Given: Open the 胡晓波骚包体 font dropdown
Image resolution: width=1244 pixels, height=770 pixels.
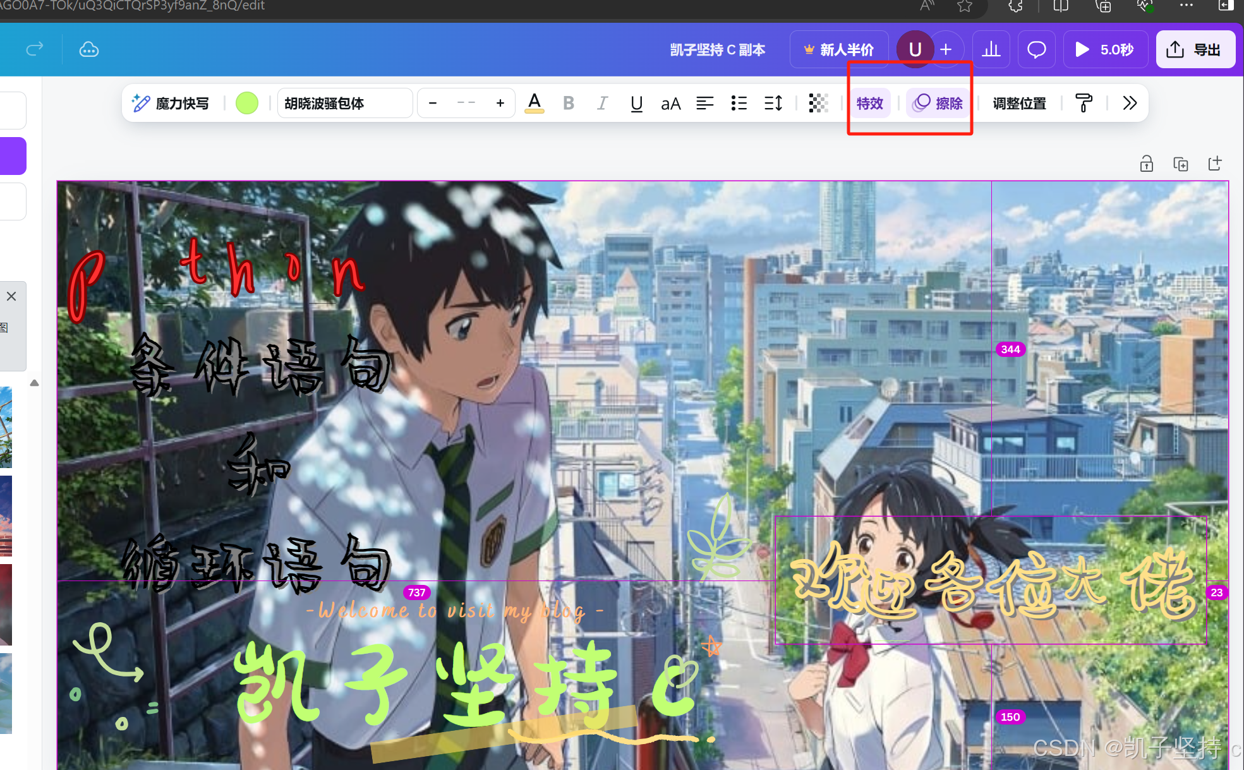Looking at the screenshot, I should pos(344,103).
